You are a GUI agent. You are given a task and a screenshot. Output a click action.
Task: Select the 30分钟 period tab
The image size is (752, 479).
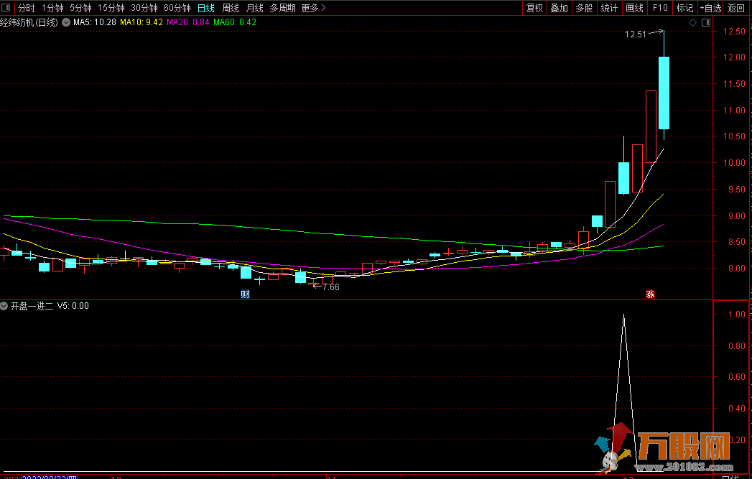(144, 8)
